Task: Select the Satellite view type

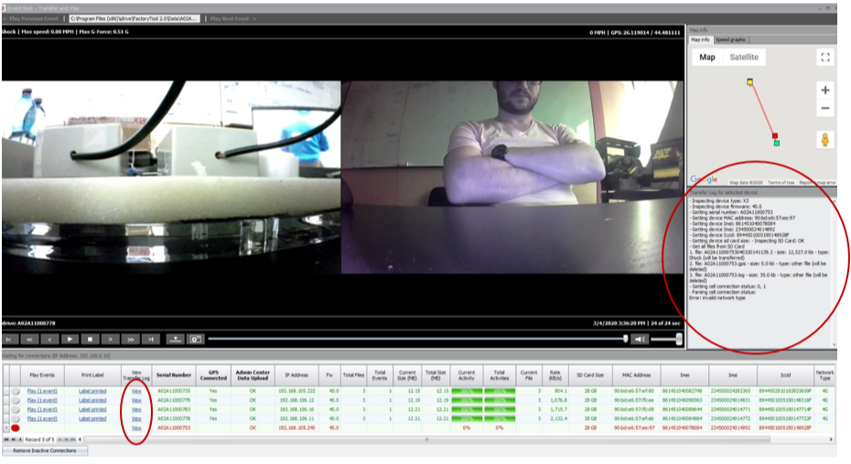Action: click(x=744, y=57)
